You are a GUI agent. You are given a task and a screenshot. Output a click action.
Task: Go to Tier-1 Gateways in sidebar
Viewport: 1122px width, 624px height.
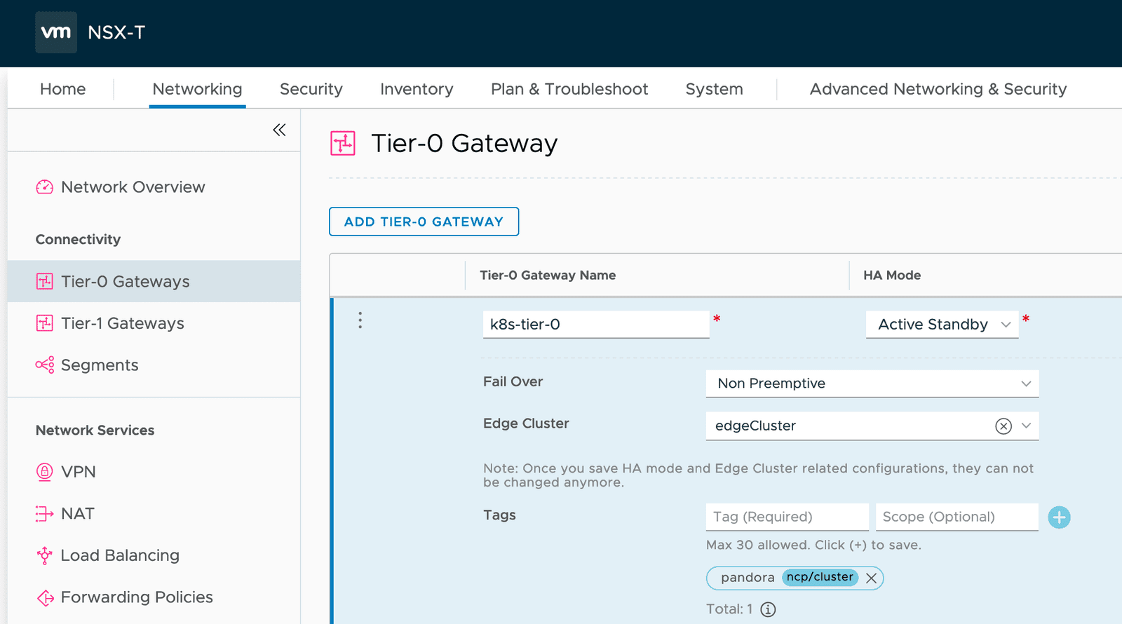[x=122, y=323]
